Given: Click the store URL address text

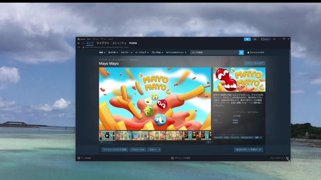Looking at the screenshot, I should [107, 47].
